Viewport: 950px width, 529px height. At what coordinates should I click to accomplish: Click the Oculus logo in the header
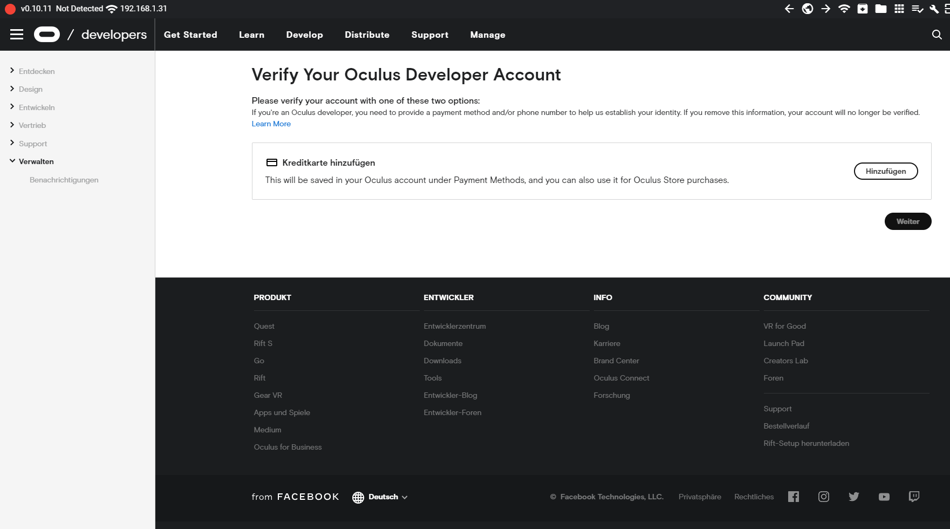[x=47, y=35]
